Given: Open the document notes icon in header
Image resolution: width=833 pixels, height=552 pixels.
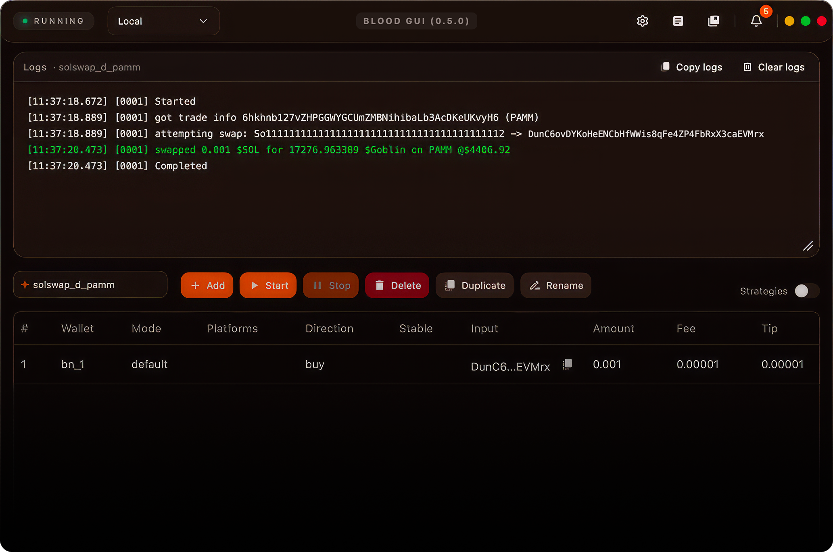Looking at the screenshot, I should pyautogui.click(x=678, y=21).
